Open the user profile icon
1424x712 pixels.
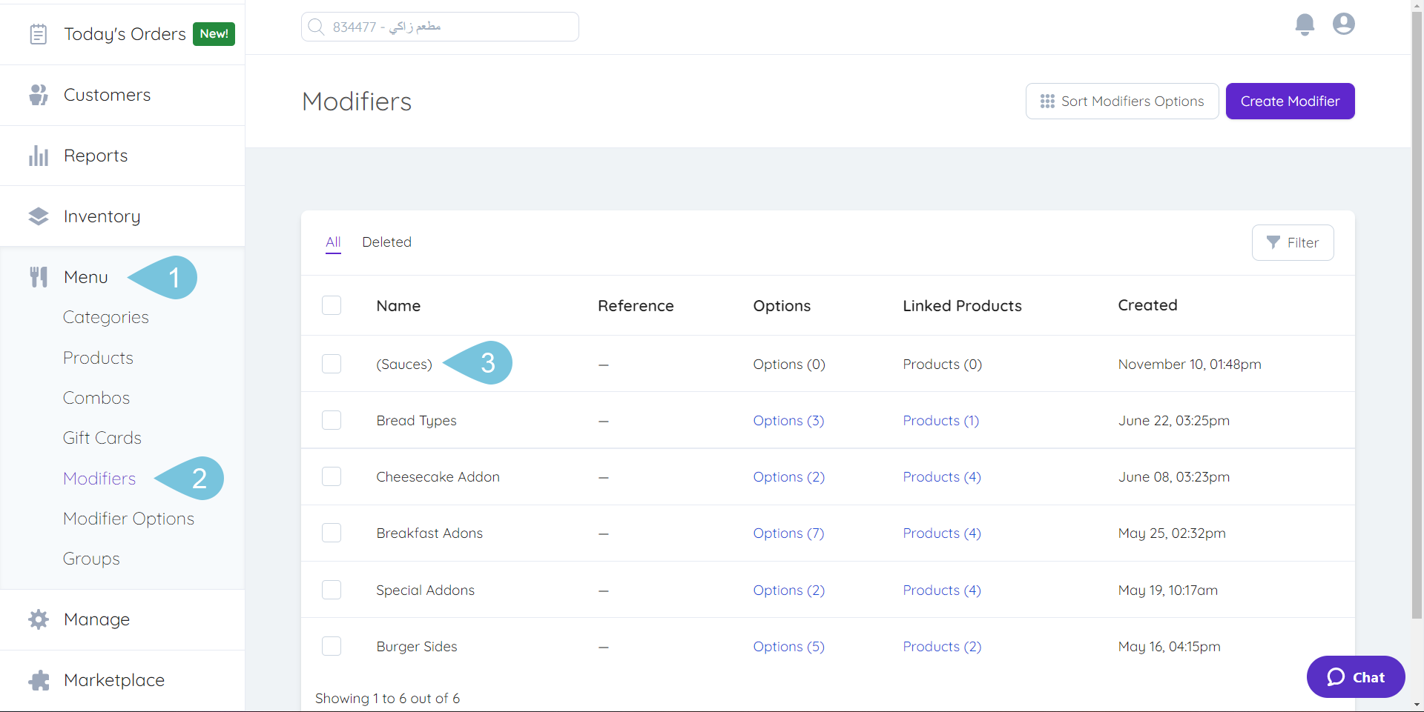(x=1343, y=24)
